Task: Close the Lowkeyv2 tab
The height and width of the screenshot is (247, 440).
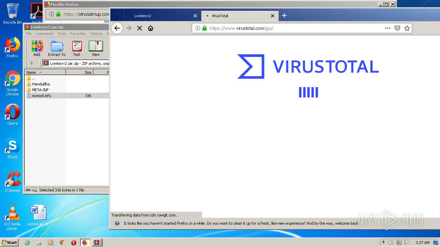Action: (x=195, y=16)
